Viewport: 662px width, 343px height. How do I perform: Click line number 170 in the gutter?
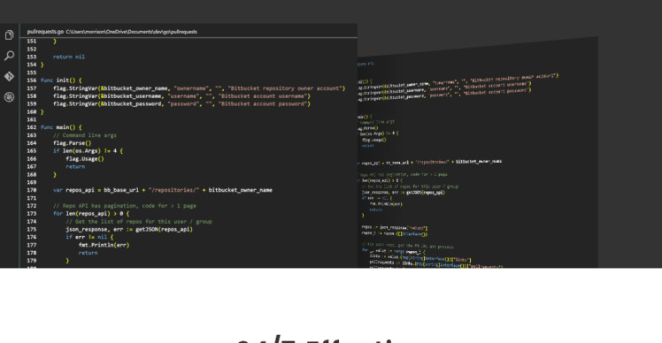[x=32, y=190]
